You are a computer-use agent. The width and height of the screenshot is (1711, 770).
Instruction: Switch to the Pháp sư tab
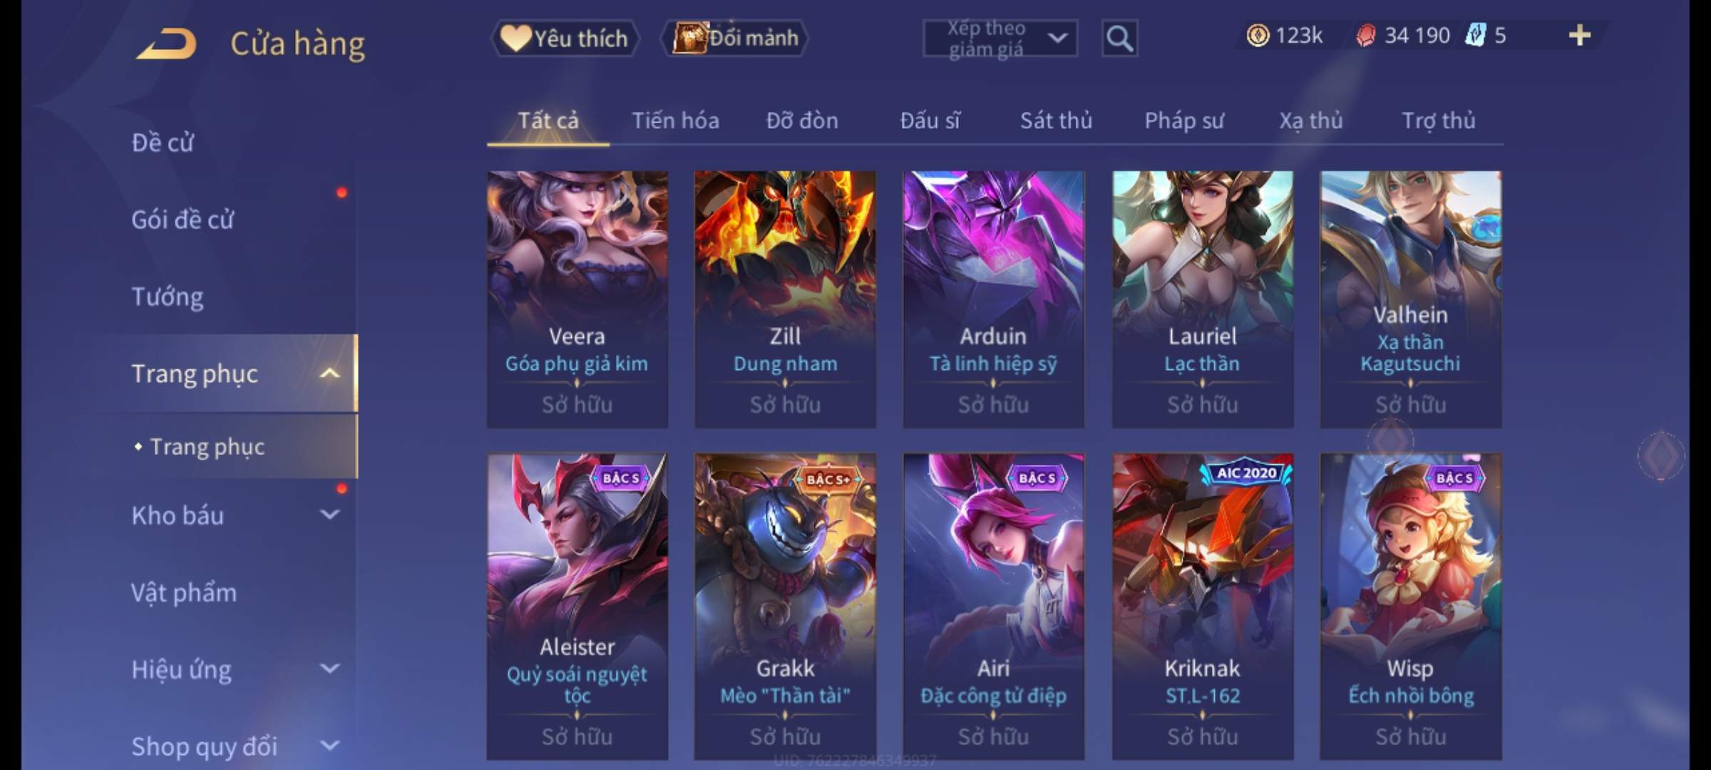pos(1183,120)
